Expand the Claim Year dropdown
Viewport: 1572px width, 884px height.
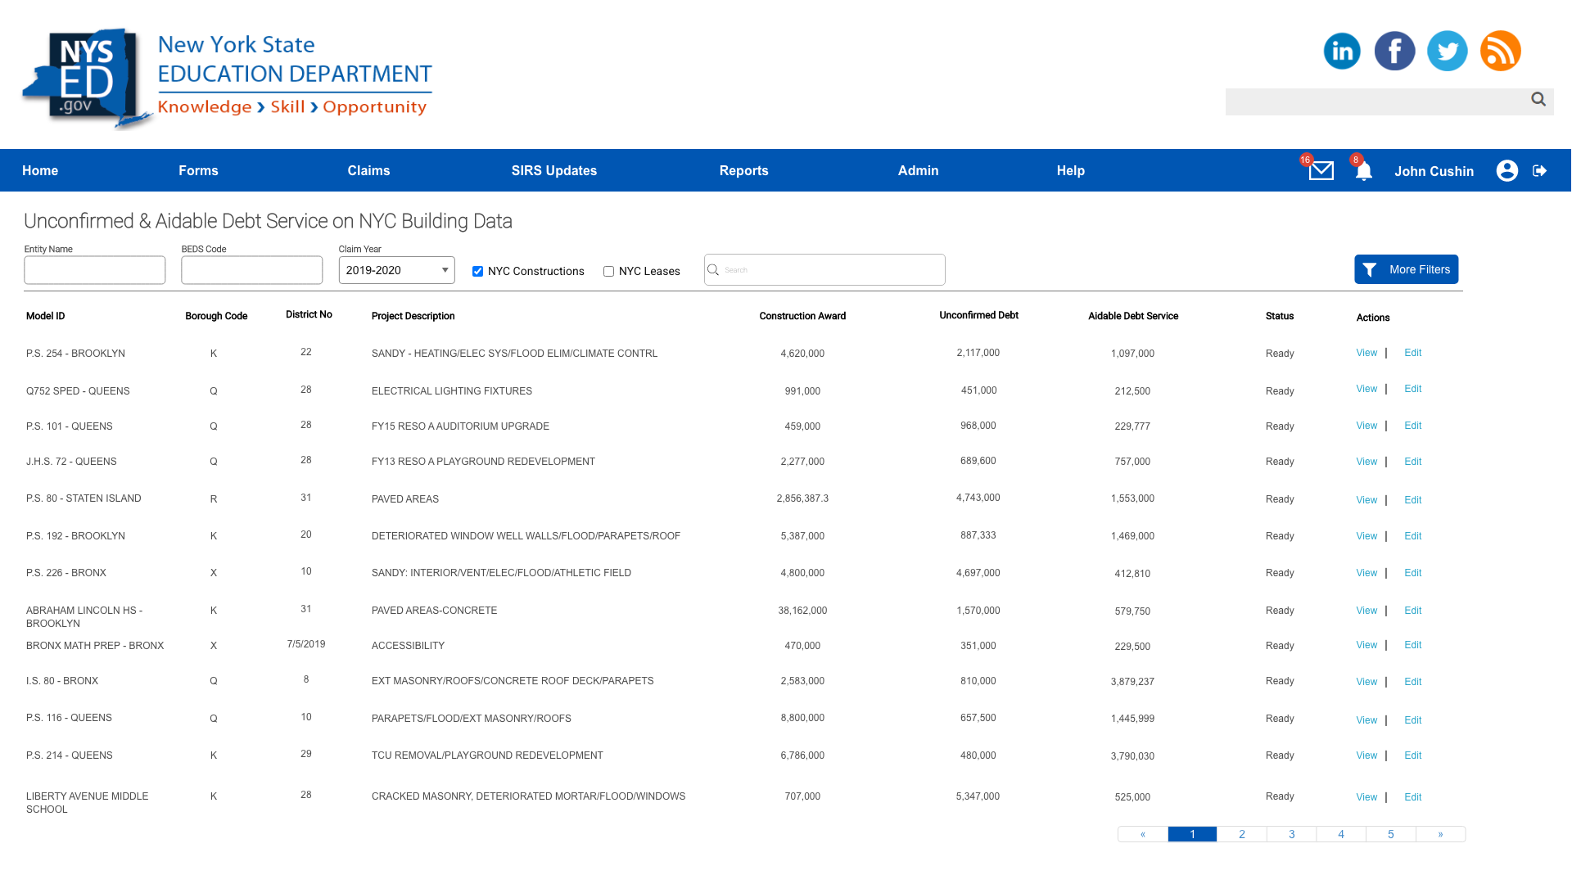(x=396, y=270)
